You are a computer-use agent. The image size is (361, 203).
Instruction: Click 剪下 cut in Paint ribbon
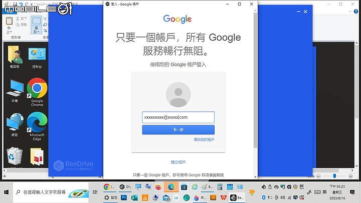click(x=22, y=19)
